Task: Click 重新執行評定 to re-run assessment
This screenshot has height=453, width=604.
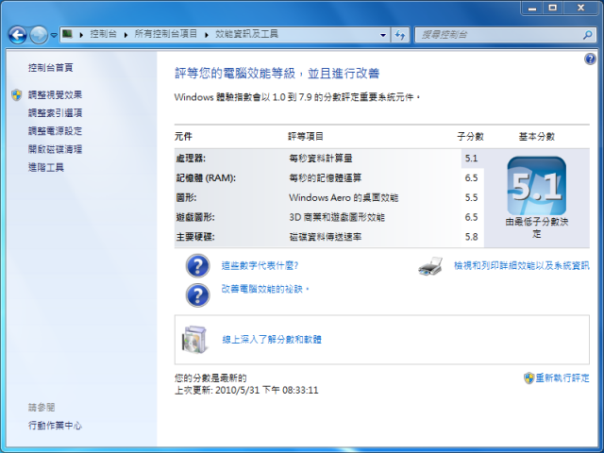Action: pos(562,377)
